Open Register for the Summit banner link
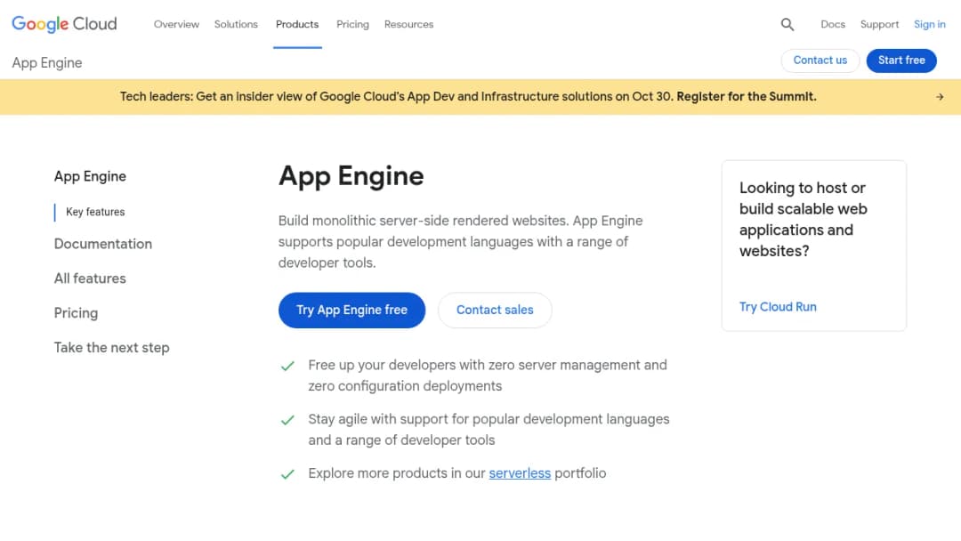Image resolution: width=961 pixels, height=541 pixels. [747, 97]
